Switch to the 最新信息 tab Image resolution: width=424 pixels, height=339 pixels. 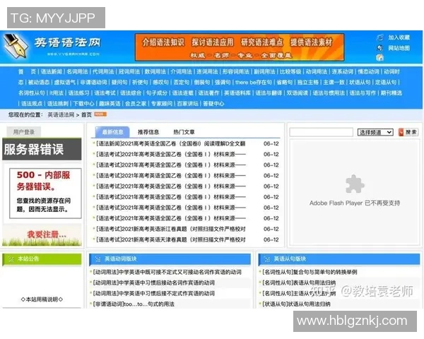click(x=112, y=132)
